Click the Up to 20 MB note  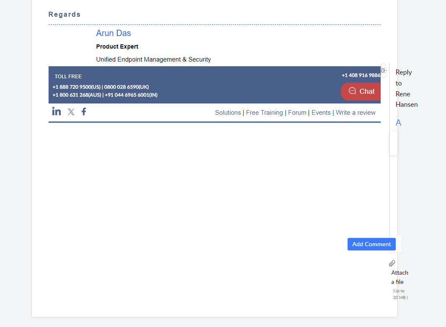click(400, 294)
